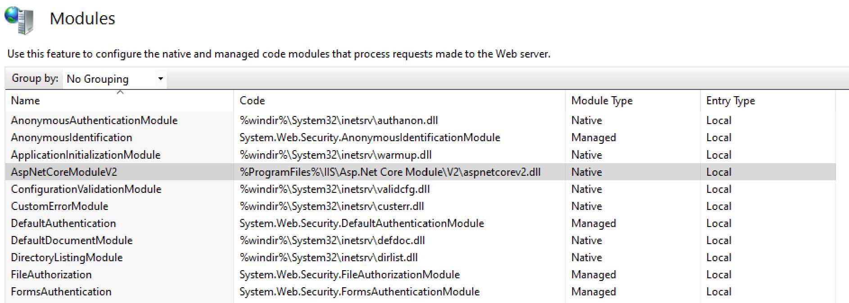Select the FormsAuthentication entry
The width and height of the screenshot is (849, 303).
61,291
